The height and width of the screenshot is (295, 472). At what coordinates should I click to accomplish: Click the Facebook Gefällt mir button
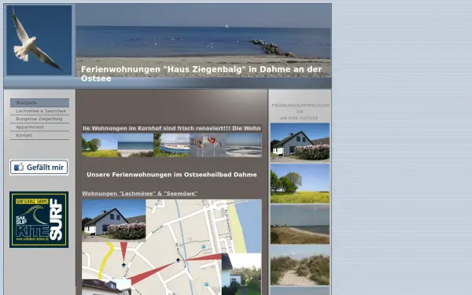tap(39, 167)
